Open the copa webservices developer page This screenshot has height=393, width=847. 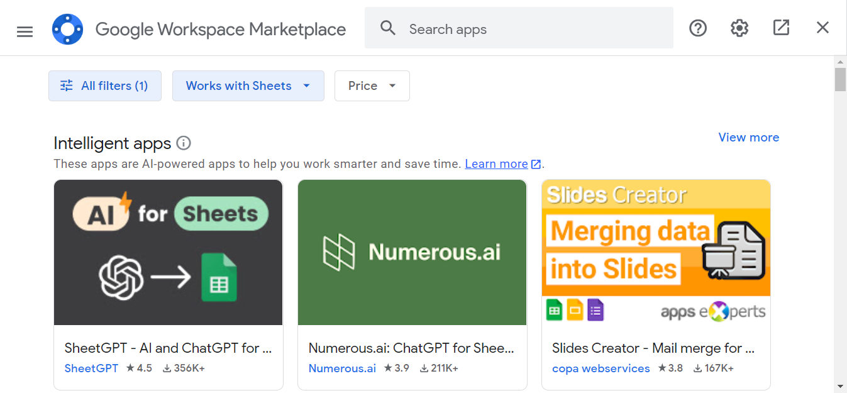(x=601, y=368)
